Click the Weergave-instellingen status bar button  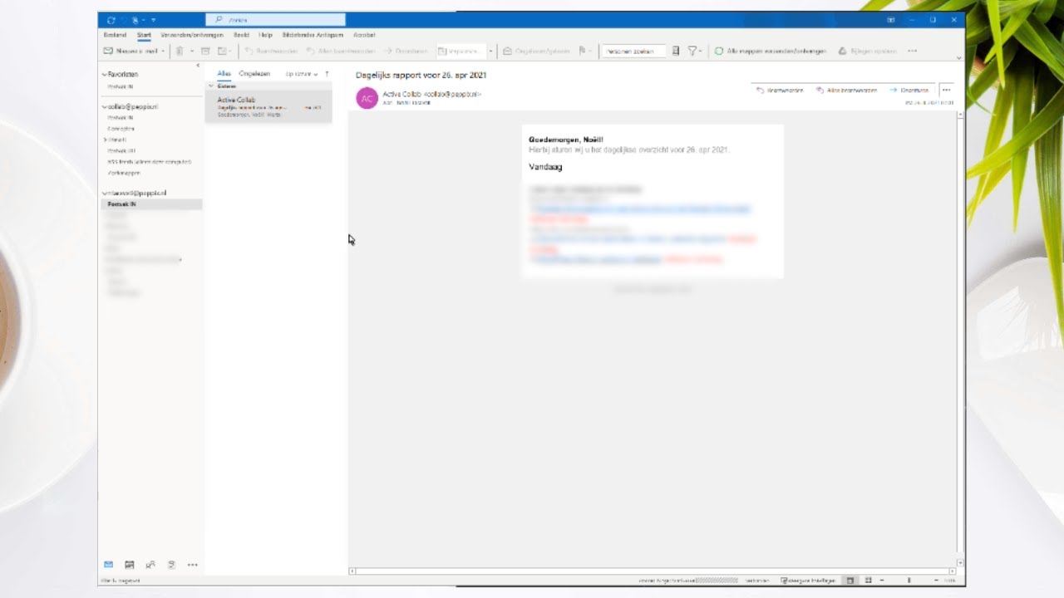[807, 581]
